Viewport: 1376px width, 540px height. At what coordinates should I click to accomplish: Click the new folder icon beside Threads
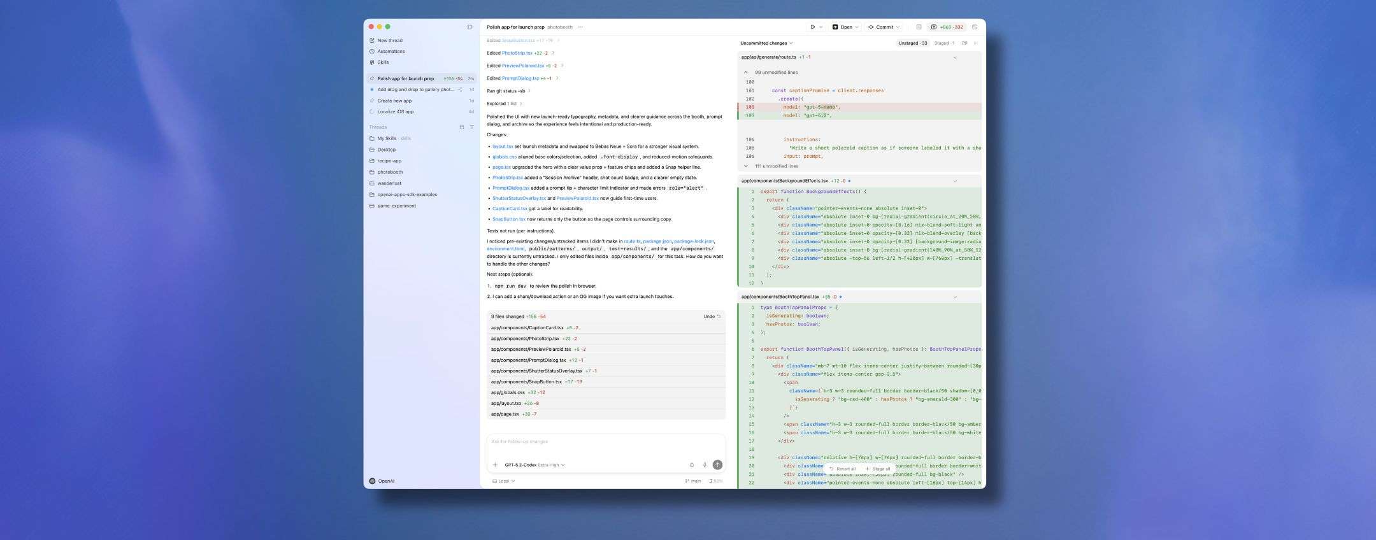(462, 127)
